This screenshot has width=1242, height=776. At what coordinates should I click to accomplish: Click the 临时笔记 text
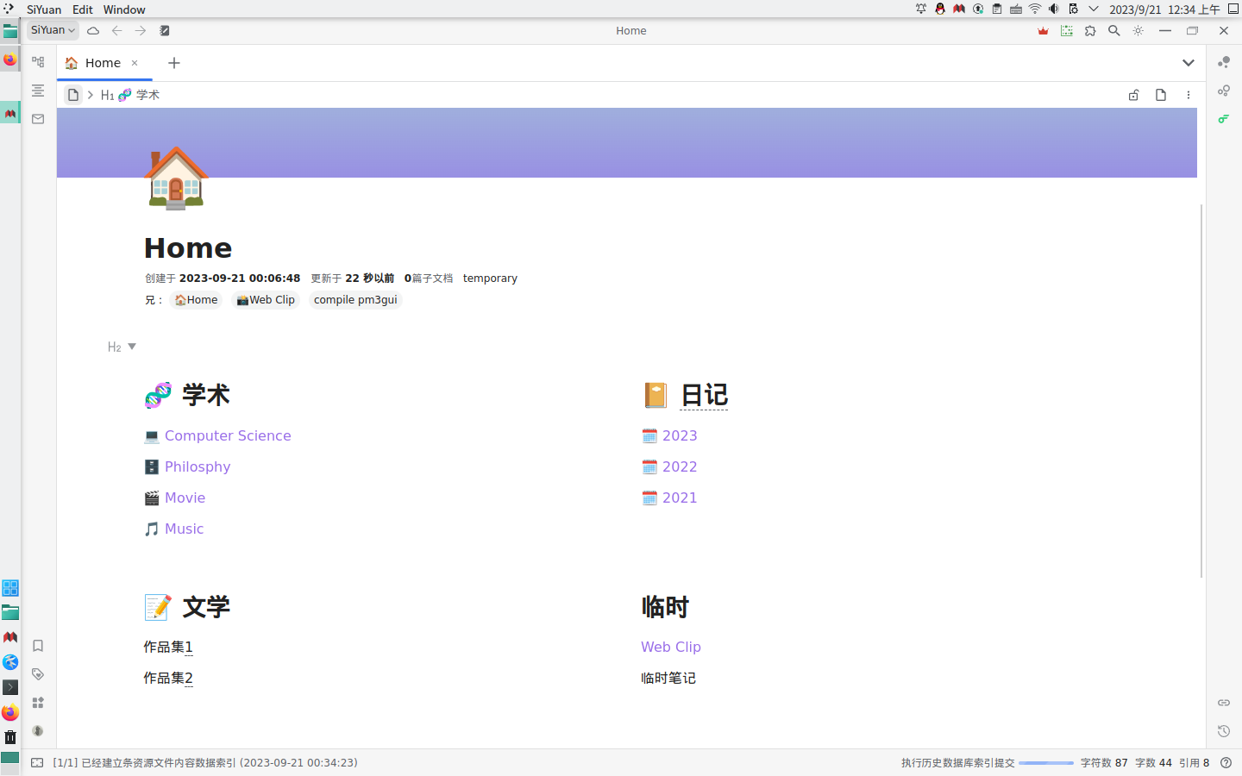click(668, 678)
